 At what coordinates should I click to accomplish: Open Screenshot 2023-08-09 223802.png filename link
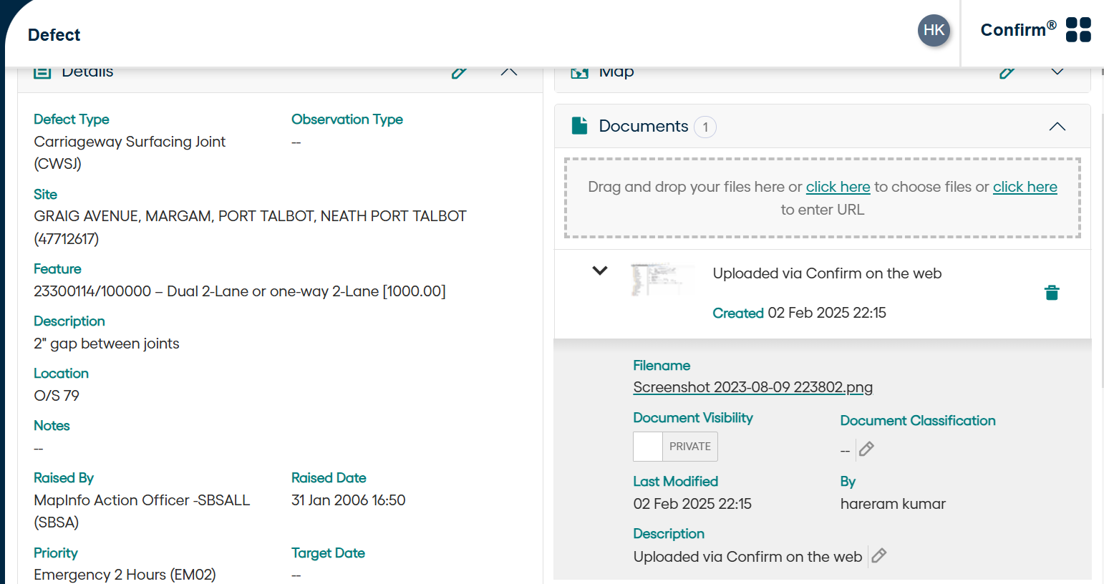click(752, 387)
